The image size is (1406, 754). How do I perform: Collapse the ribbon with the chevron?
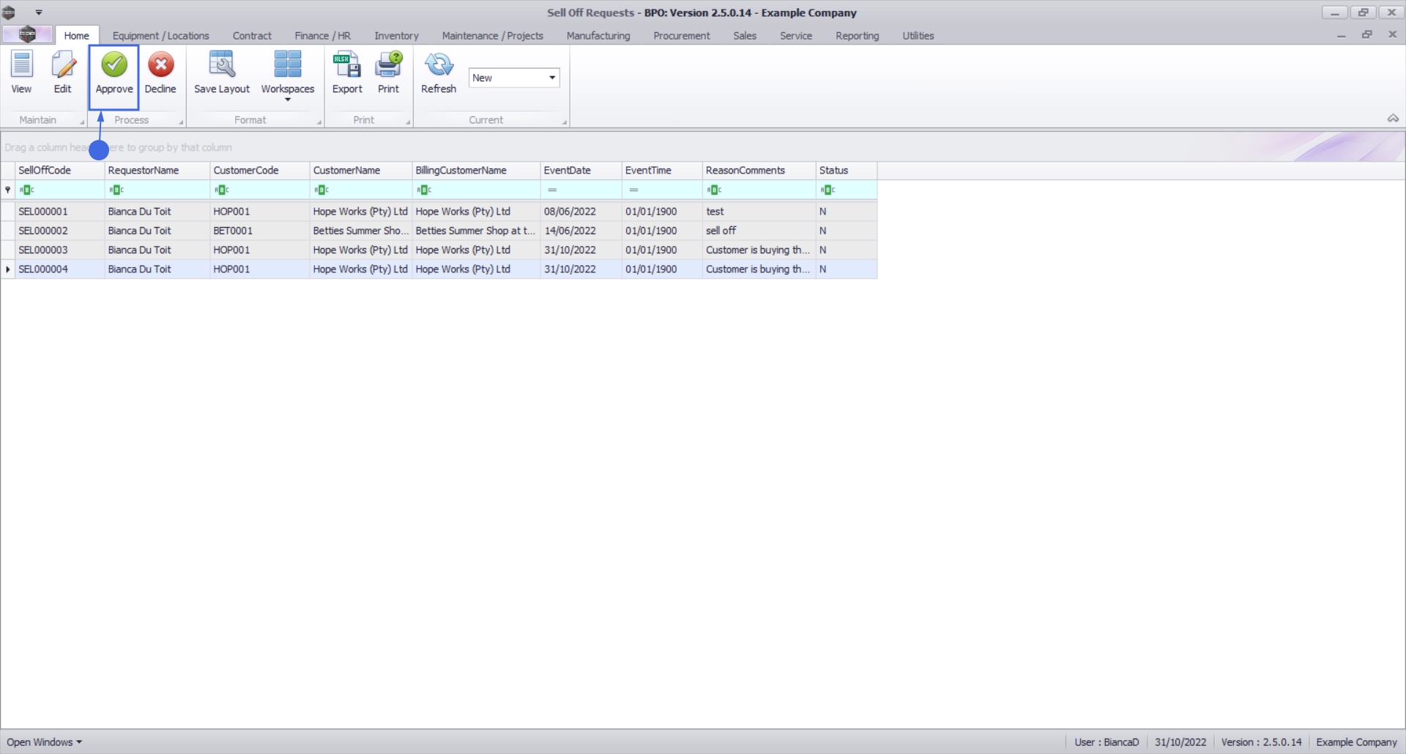1393,119
